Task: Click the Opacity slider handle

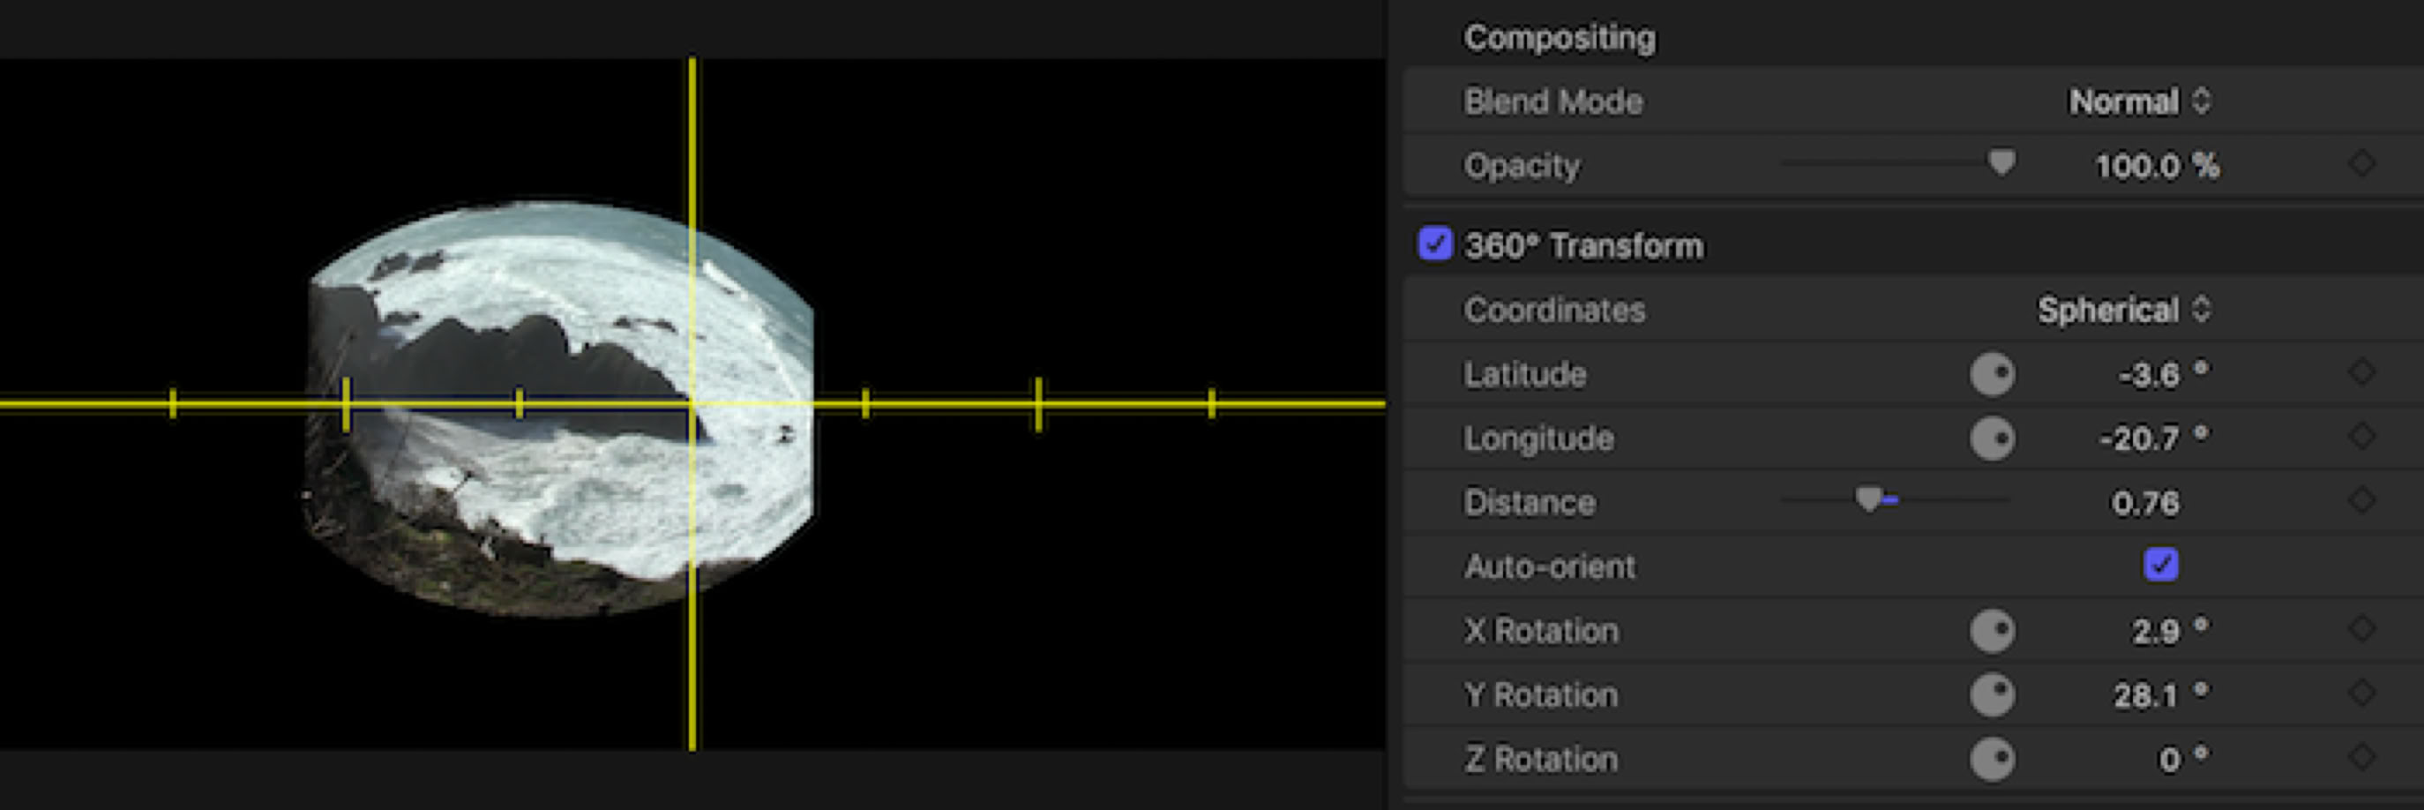Action: pyautogui.click(x=2001, y=162)
